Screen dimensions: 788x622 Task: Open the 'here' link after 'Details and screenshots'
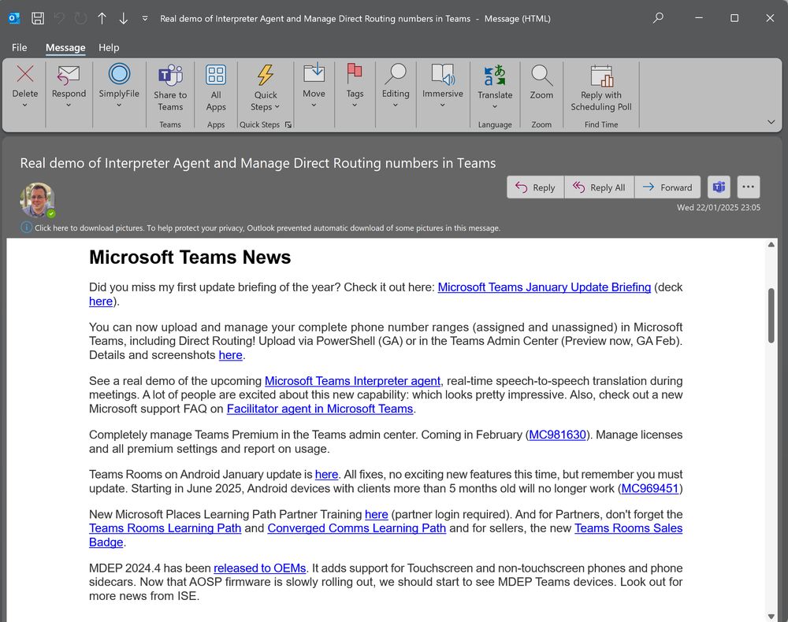coord(231,355)
